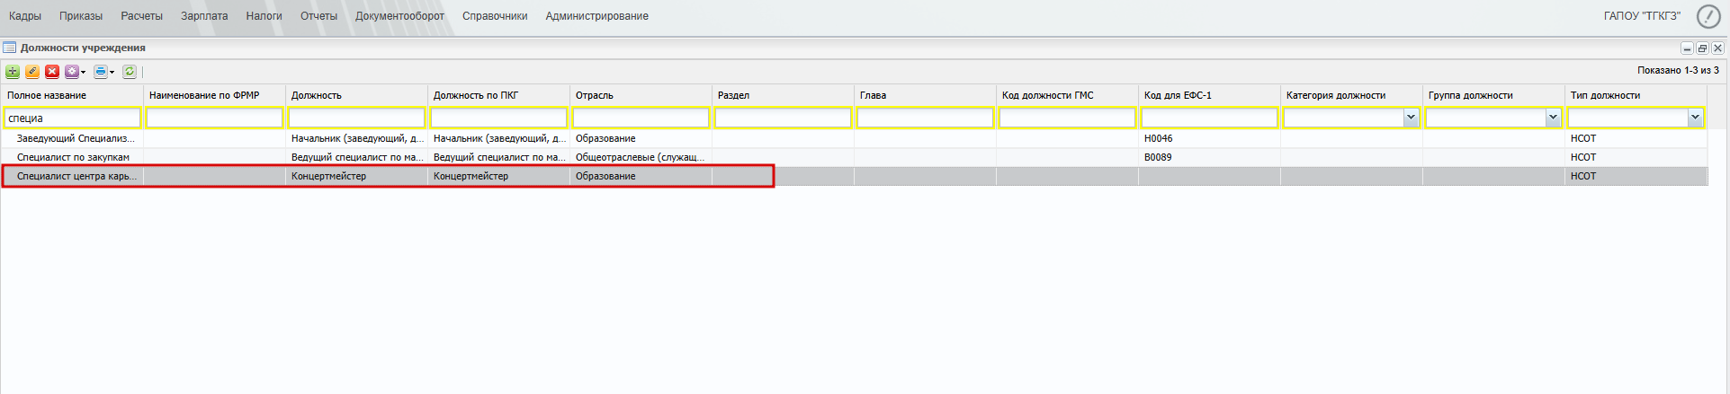Select row Специалист по закупкам
The height and width of the screenshot is (394, 1730).
click(854, 157)
